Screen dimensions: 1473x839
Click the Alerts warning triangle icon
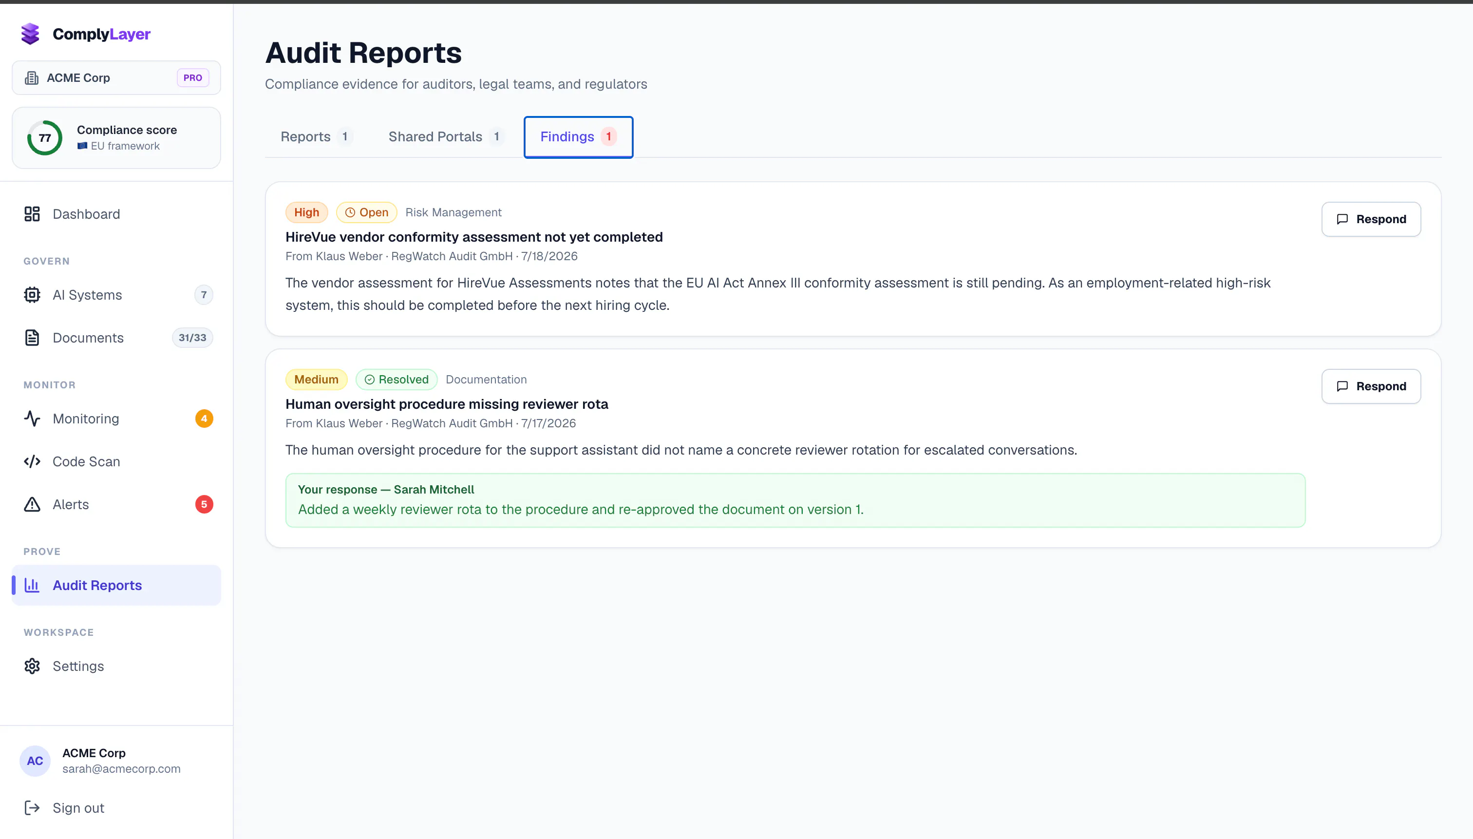click(32, 504)
